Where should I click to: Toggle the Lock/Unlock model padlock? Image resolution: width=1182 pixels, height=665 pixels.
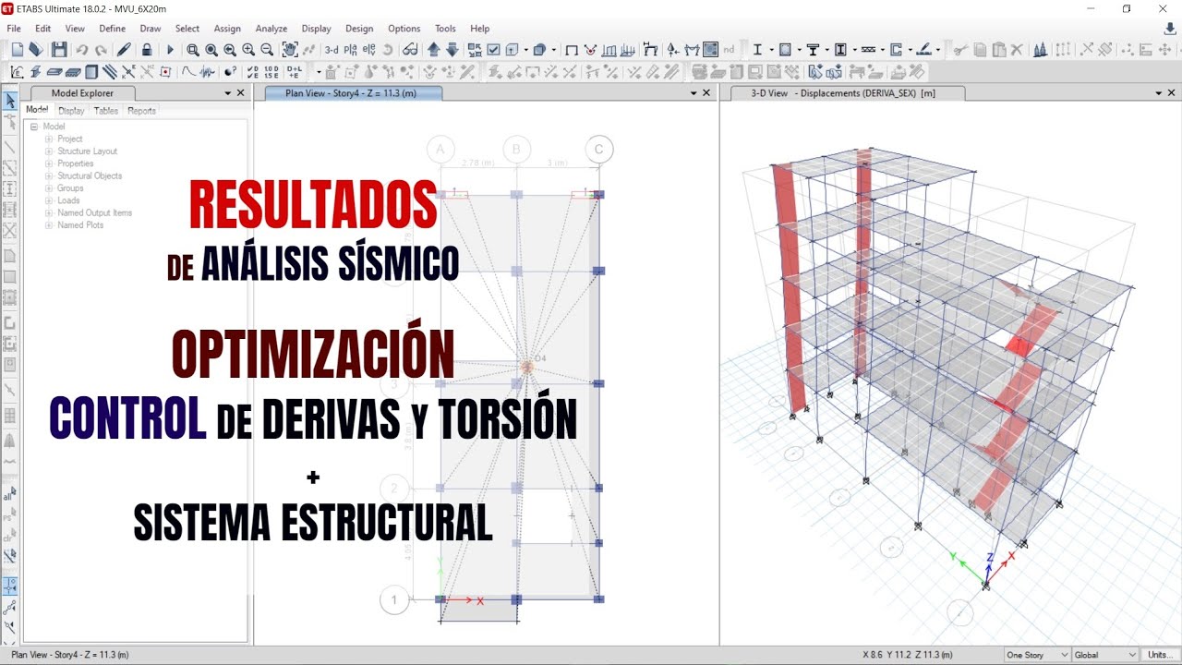(147, 49)
